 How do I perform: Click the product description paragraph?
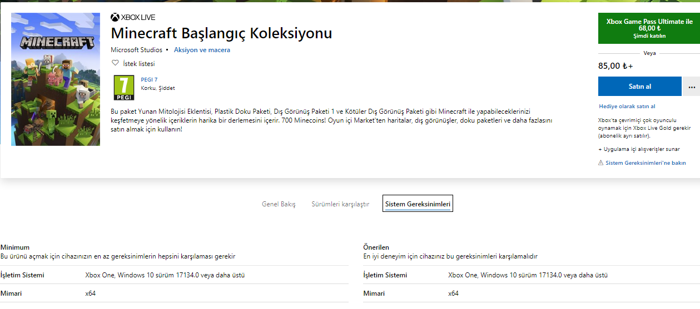(x=331, y=120)
